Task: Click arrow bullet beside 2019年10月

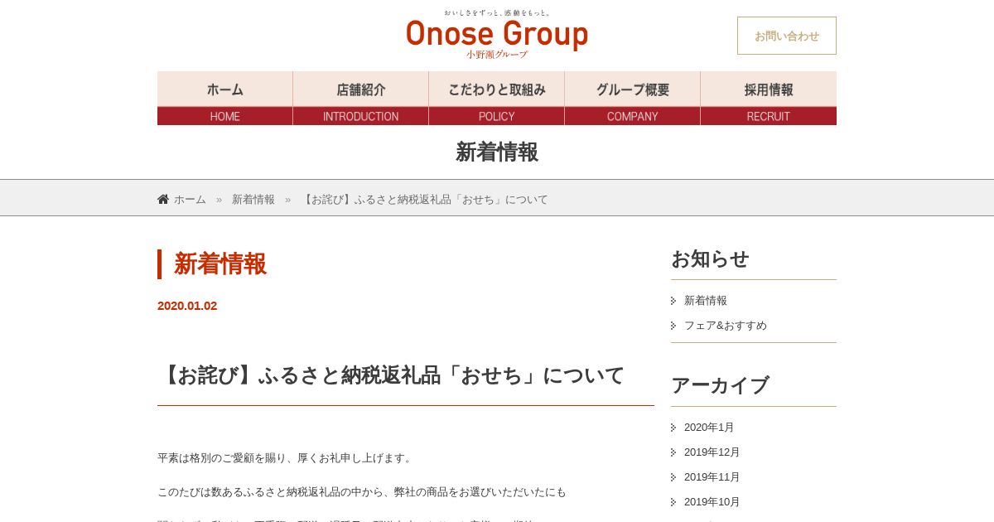Action: 673,502
